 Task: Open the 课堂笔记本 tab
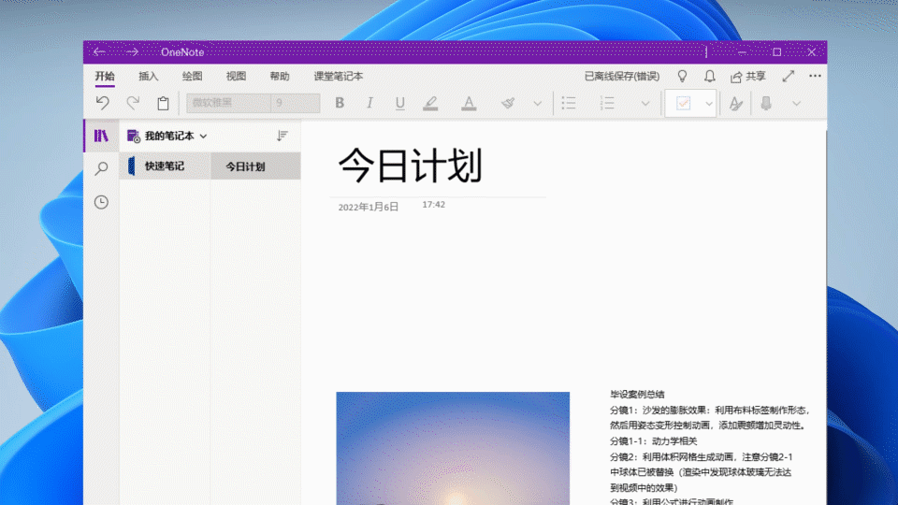tap(339, 76)
